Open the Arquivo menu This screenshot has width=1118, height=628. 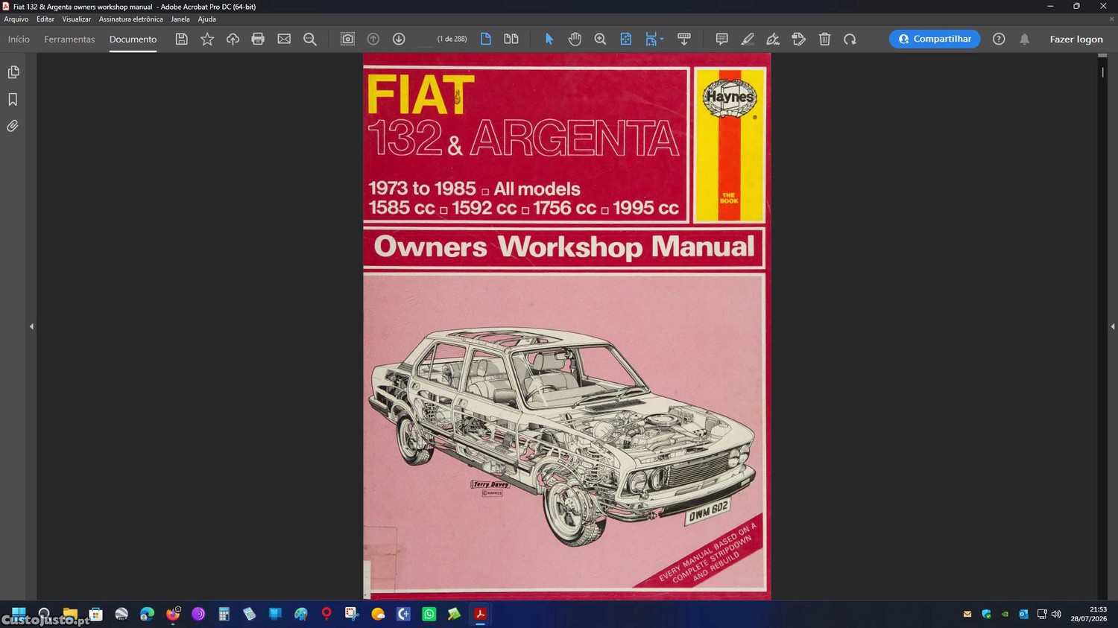coord(16,19)
